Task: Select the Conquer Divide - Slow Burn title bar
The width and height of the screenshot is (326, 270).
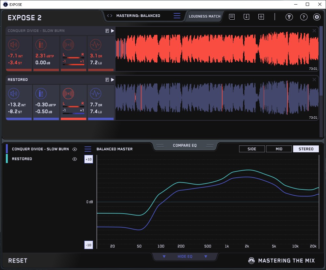Action: pos(60,31)
